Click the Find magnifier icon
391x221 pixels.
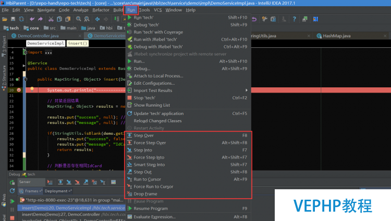point(78,19)
